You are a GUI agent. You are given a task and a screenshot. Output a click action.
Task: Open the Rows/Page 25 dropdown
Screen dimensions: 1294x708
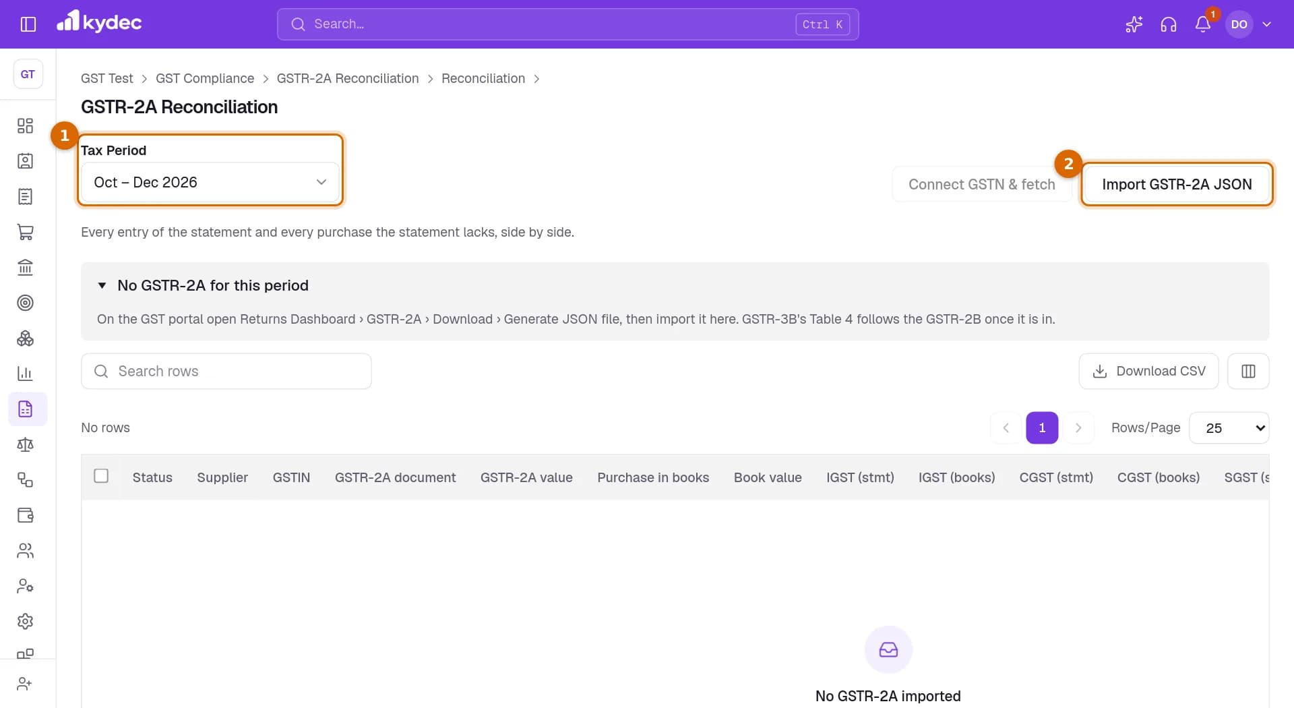(x=1229, y=428)
